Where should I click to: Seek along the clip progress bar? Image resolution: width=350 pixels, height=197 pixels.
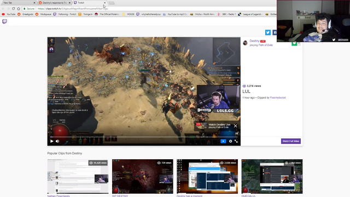point(144,137)
